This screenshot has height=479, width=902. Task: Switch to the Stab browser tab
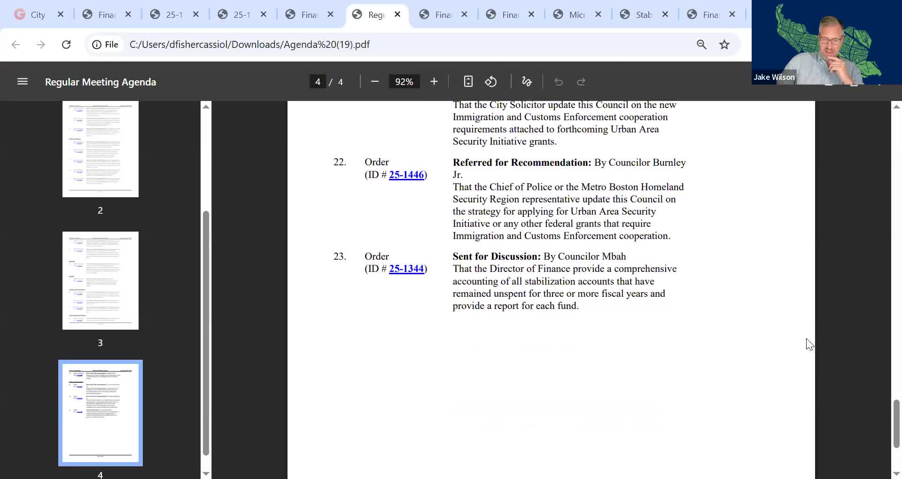click(x=644, y=15)
